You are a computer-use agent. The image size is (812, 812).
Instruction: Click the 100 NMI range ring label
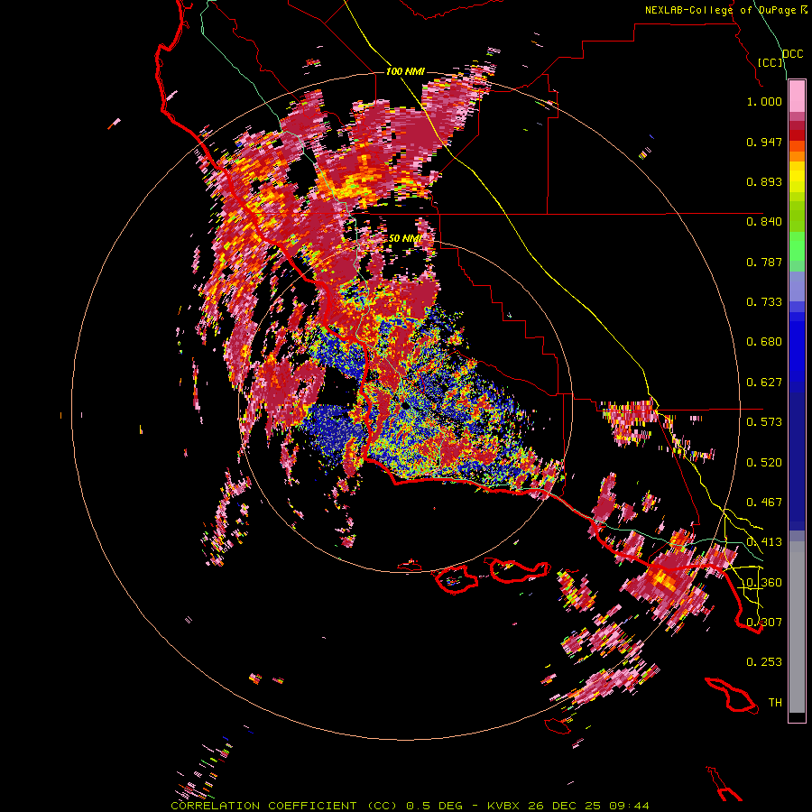coord(405,71)
